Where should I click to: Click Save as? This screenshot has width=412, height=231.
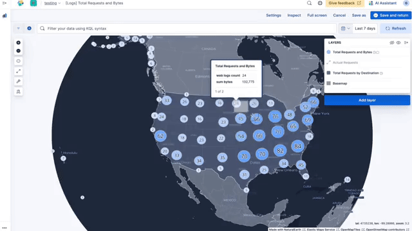pos(359,15)
